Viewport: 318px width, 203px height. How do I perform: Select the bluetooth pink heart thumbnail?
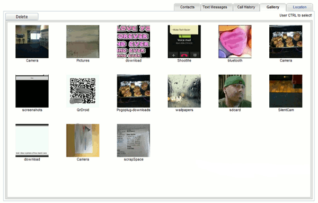pos(235,41)
